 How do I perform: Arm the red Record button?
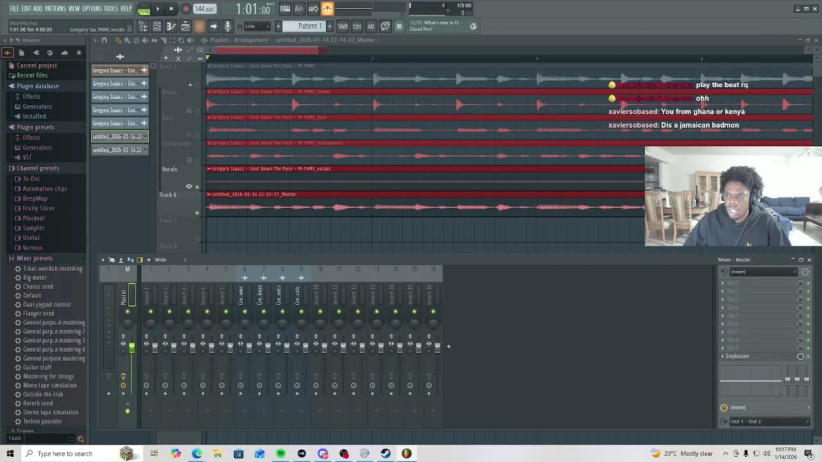coord(186,9)
